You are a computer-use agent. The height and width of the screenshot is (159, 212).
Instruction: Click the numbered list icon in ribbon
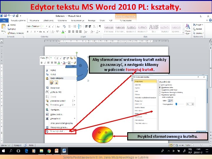click(x=74, y=26)
